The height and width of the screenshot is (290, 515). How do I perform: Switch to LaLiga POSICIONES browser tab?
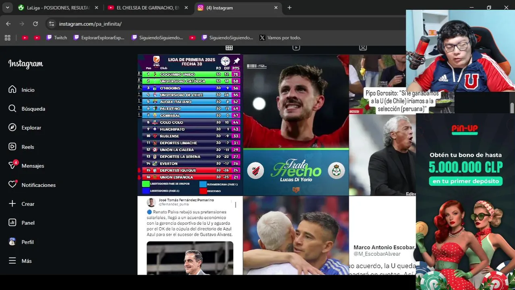[58, 8]
